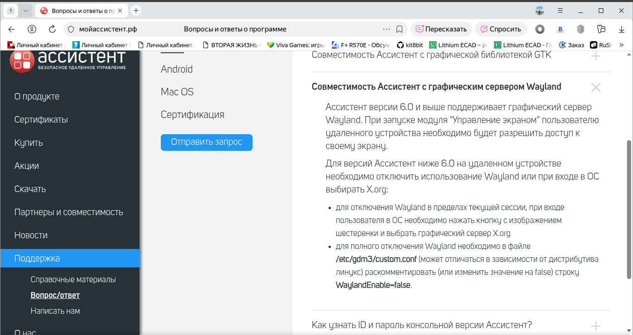The width and height of the screenshot is (633, 335).
Task: Expand the console version ID and password question
Action: (x=595, y=325)
